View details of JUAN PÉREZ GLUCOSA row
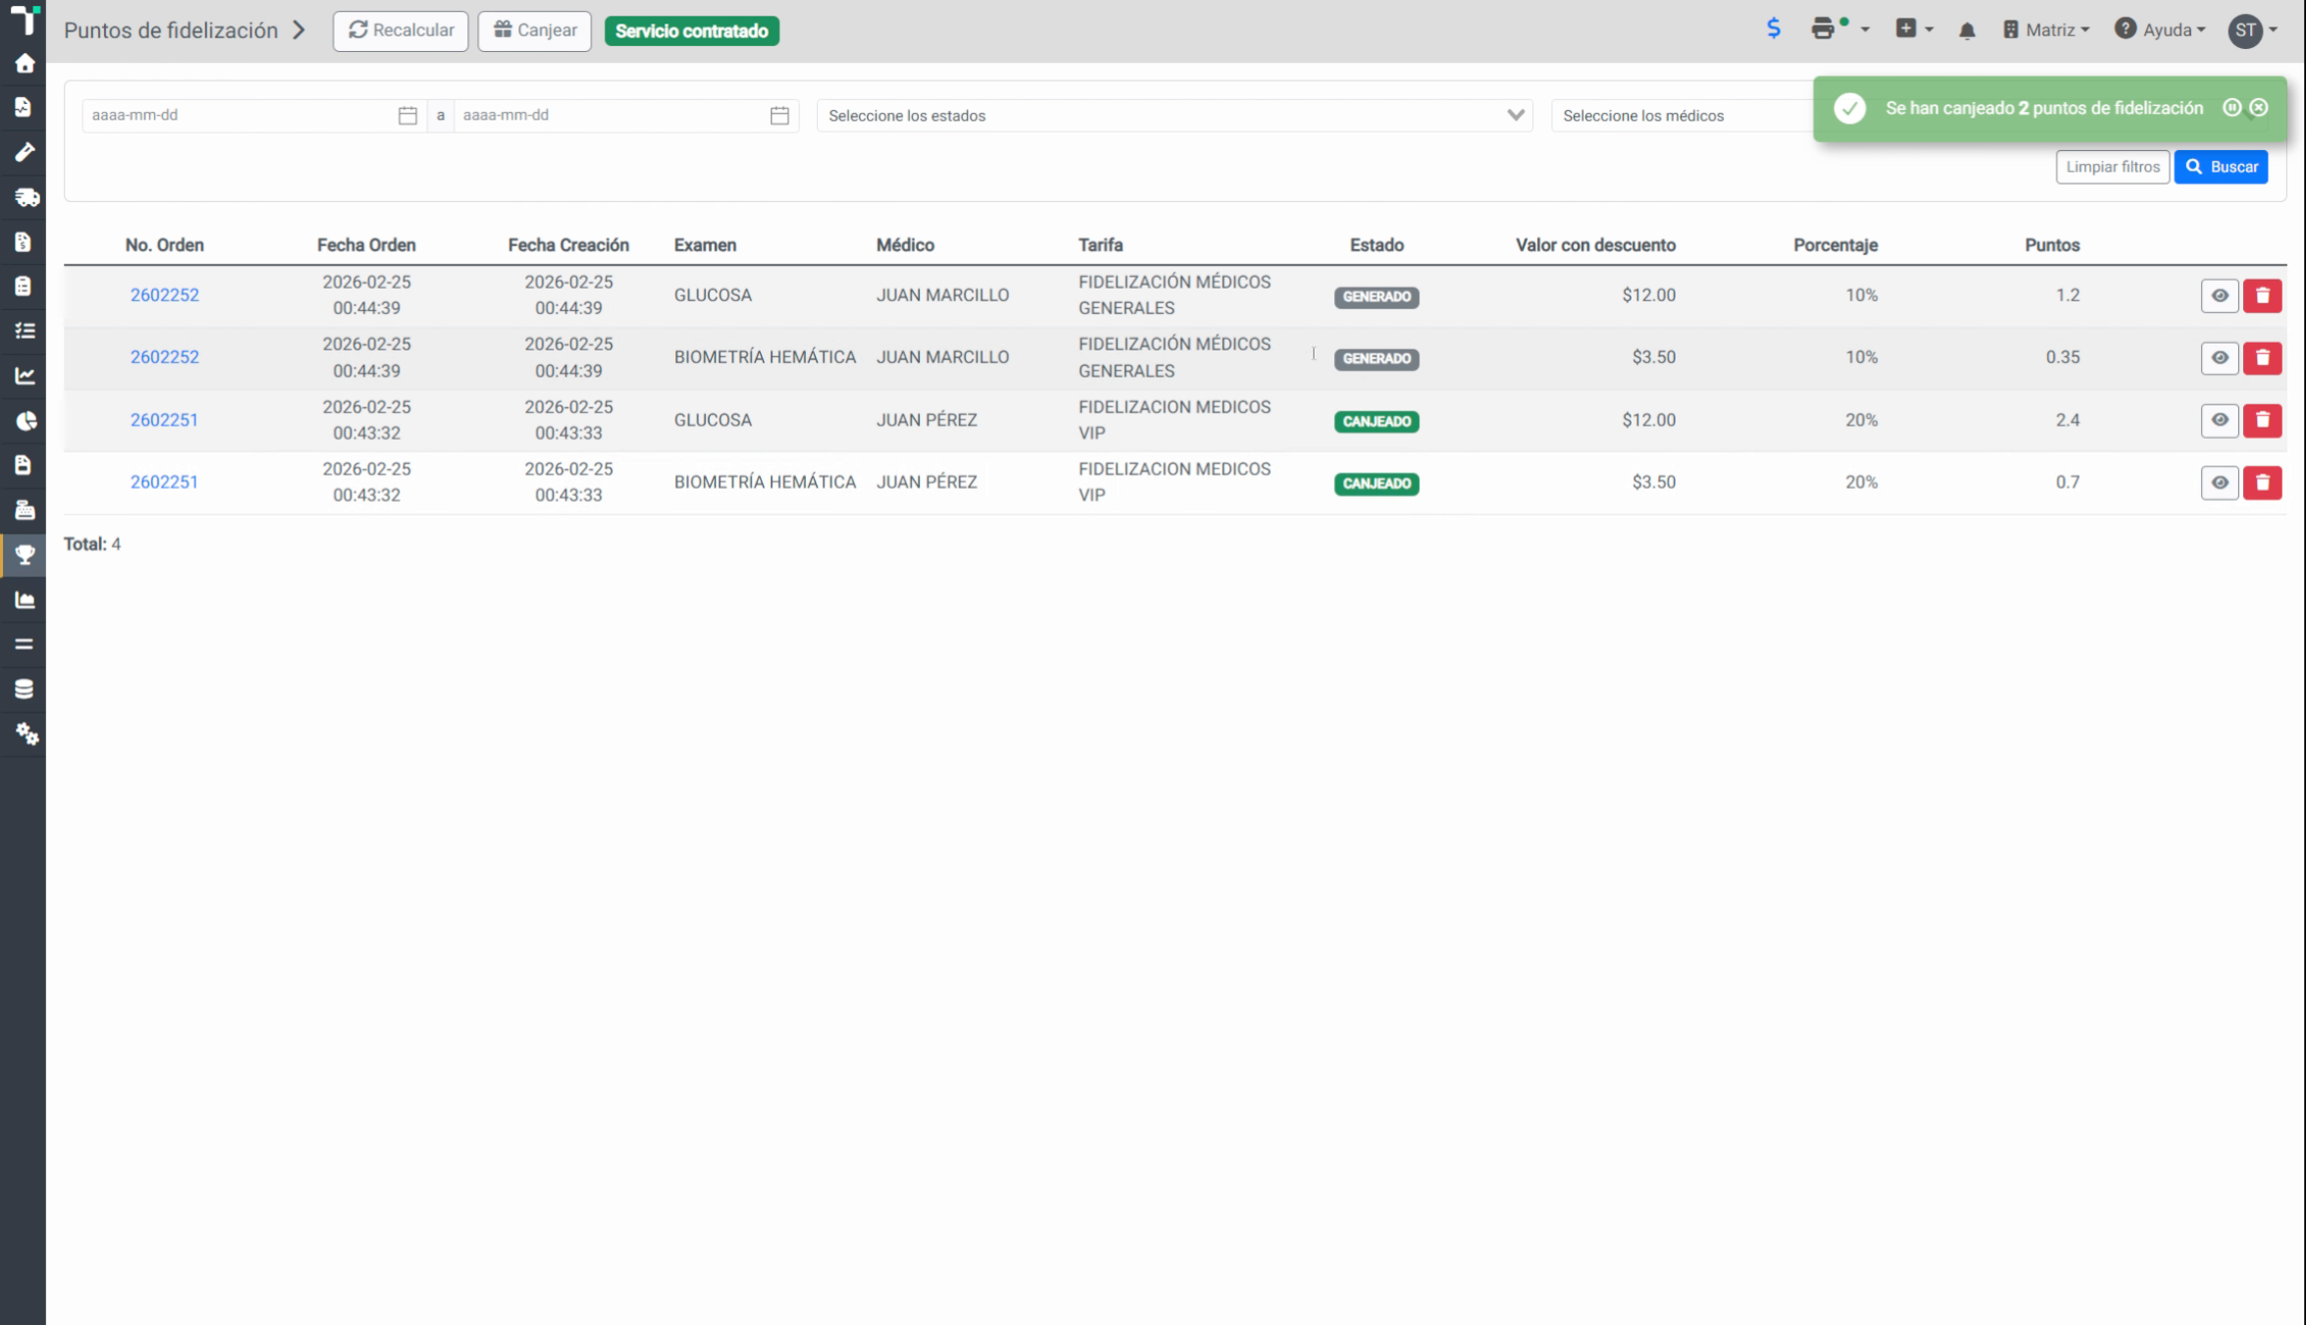This screenshot has width=2306, height=1325. (2219, 420)
